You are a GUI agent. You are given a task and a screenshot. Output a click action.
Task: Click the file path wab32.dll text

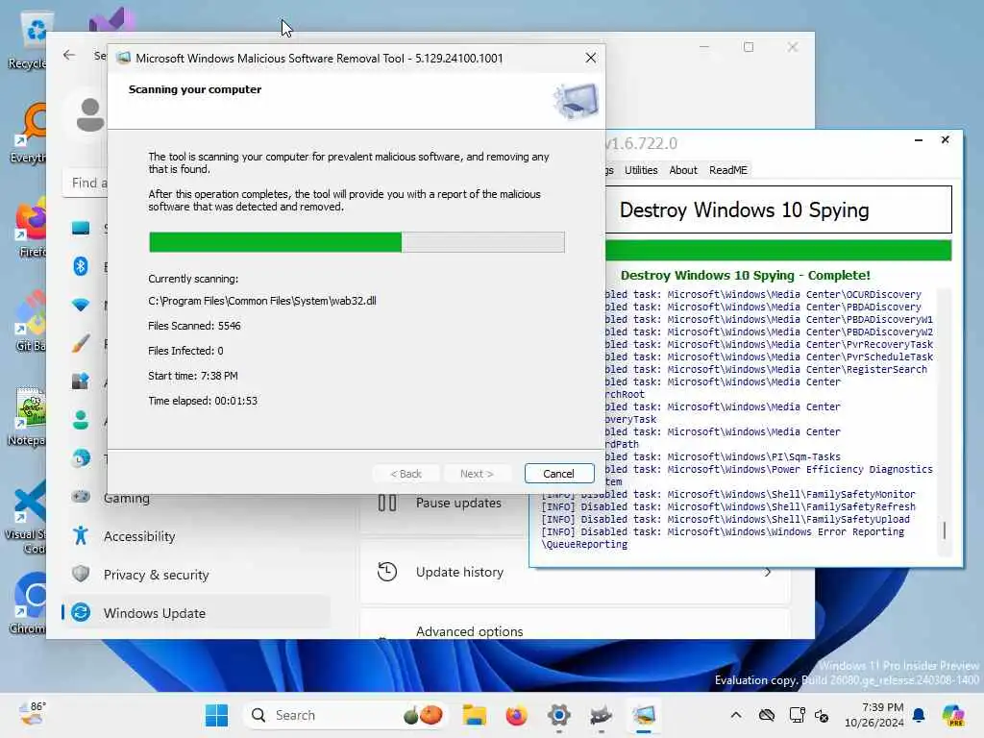pos(261,301)
